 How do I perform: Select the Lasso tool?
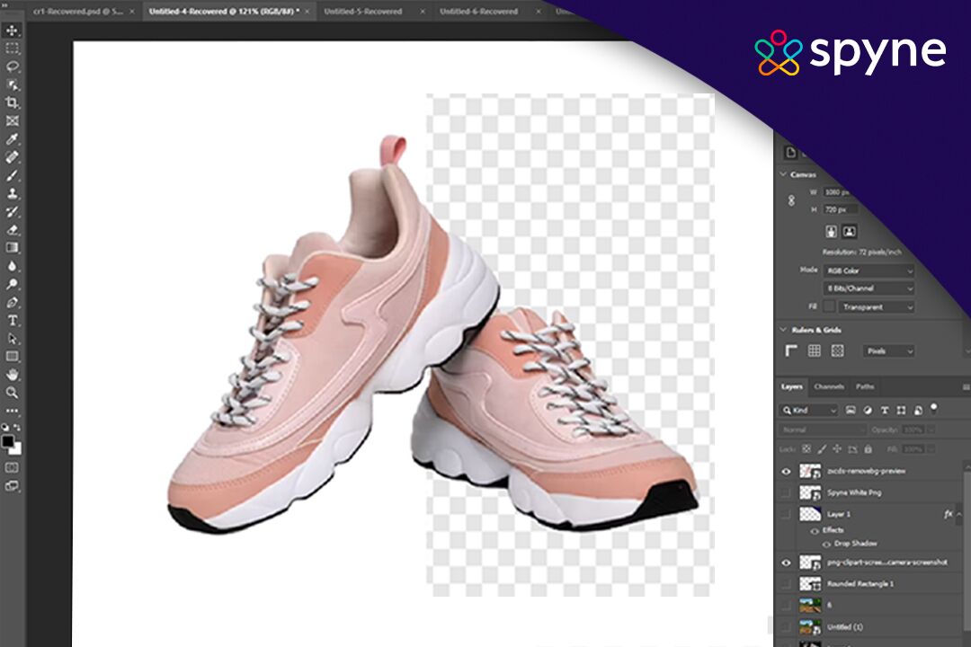pyautogui.click(x=13, y=66)
